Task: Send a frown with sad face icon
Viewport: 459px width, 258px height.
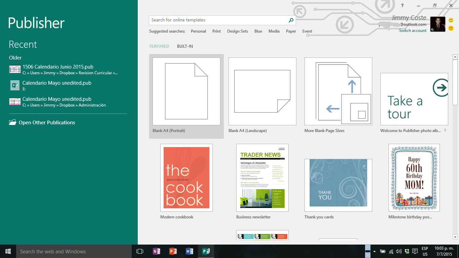Action: point(451,28)
